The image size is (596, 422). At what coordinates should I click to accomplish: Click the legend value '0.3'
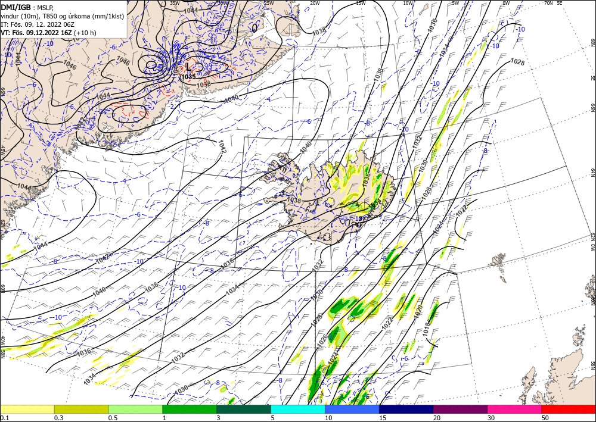click(58, 418)
